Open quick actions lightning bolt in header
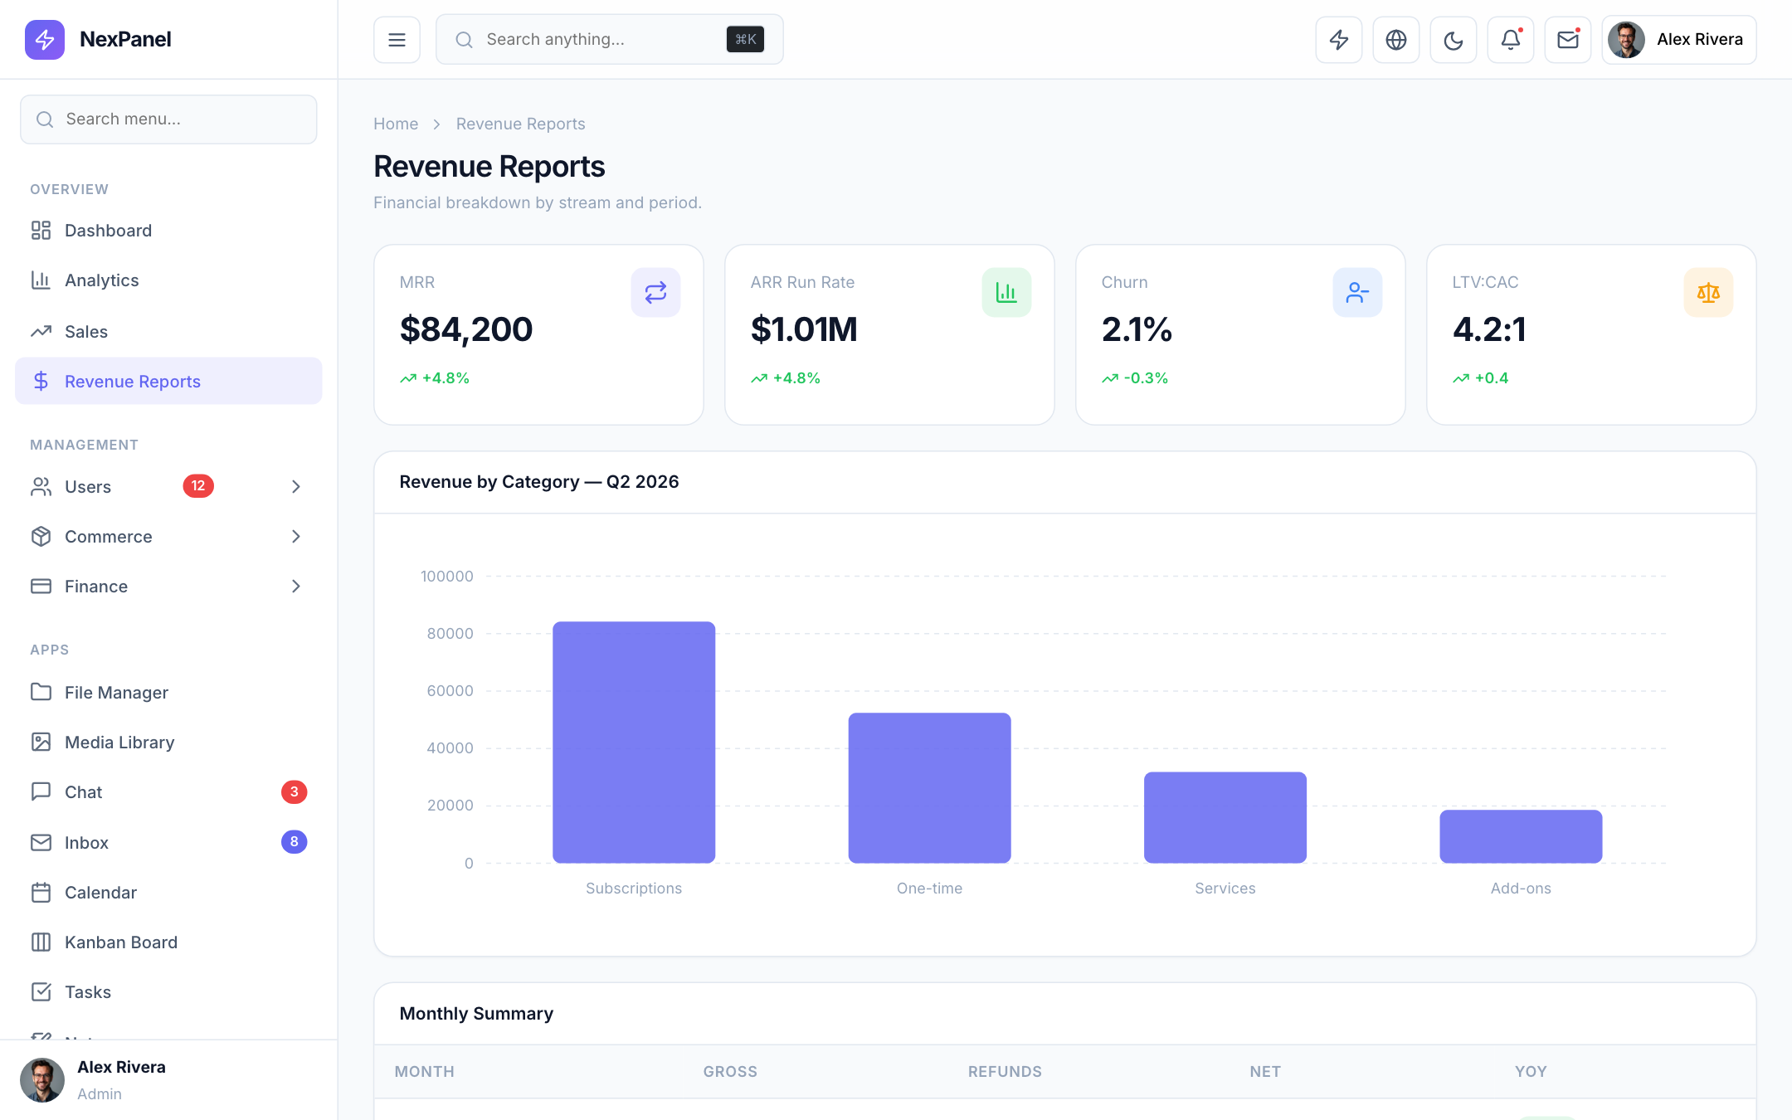The width and height of the screenshot is (1792, 1120). (x=1338, y=39)
